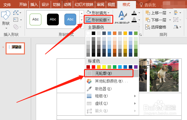Pick the standard purple color swatch

click(136, 67)
